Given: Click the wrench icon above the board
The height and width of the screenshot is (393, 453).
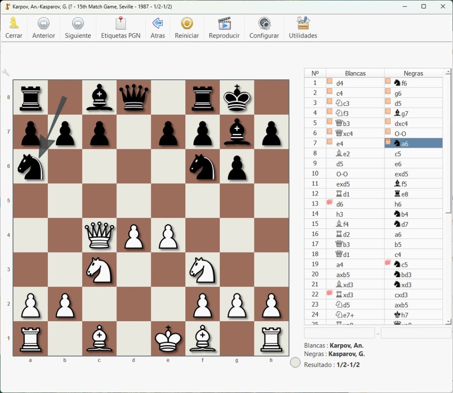Looking at the screenshot, I should [x=6, y=72].
